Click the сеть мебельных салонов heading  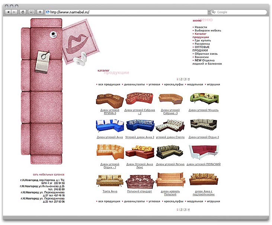(49, 174)
